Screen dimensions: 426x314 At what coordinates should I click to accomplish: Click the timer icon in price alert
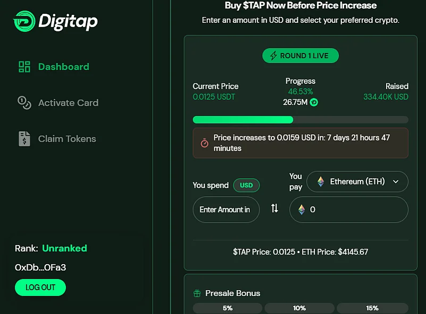pos(205,143)
